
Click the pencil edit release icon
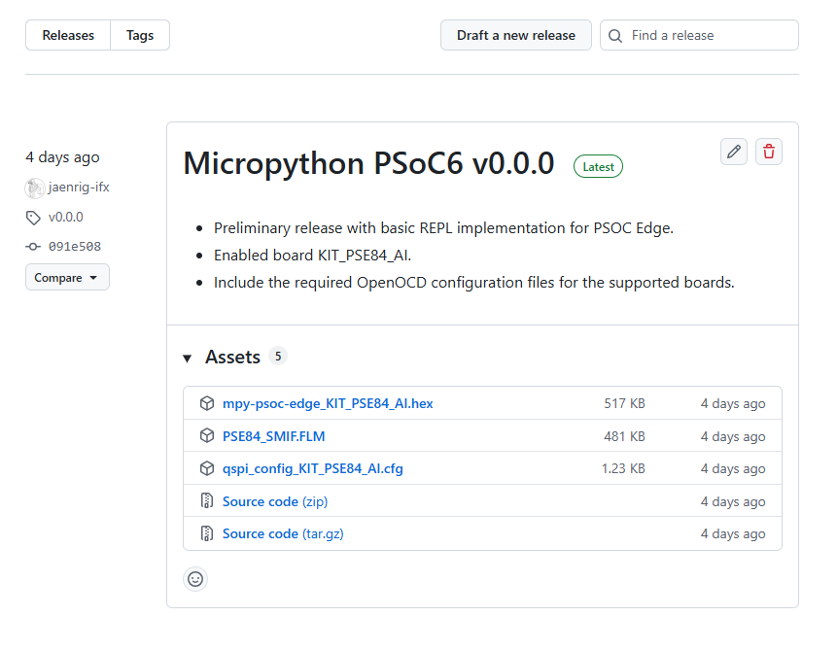pyautogui.click(x=733, y=152)
